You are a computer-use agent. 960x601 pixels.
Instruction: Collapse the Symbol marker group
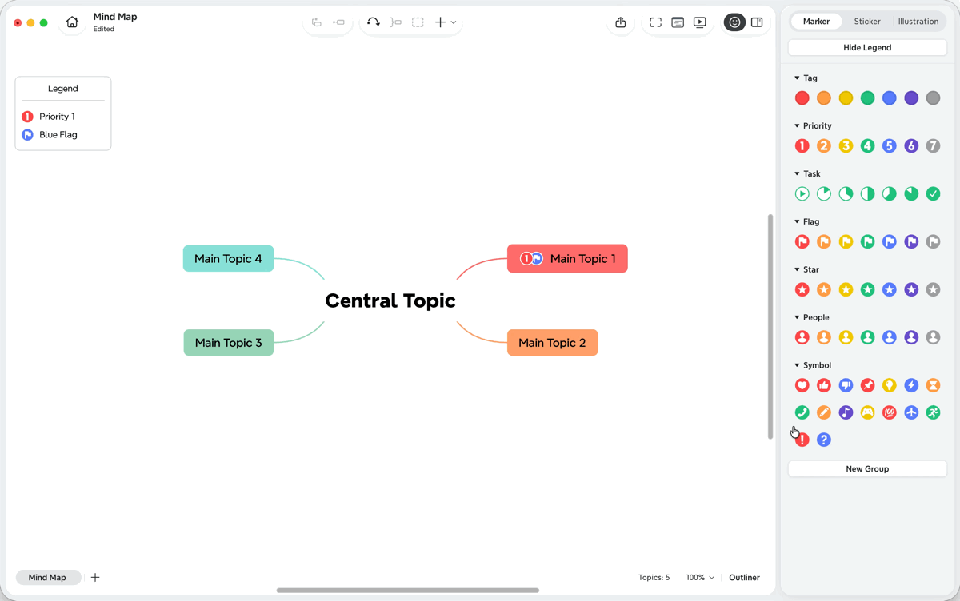[797, 366]
